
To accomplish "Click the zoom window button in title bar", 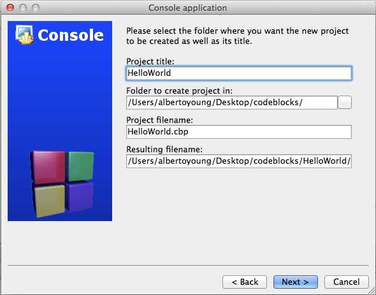I will click(36, 8).
